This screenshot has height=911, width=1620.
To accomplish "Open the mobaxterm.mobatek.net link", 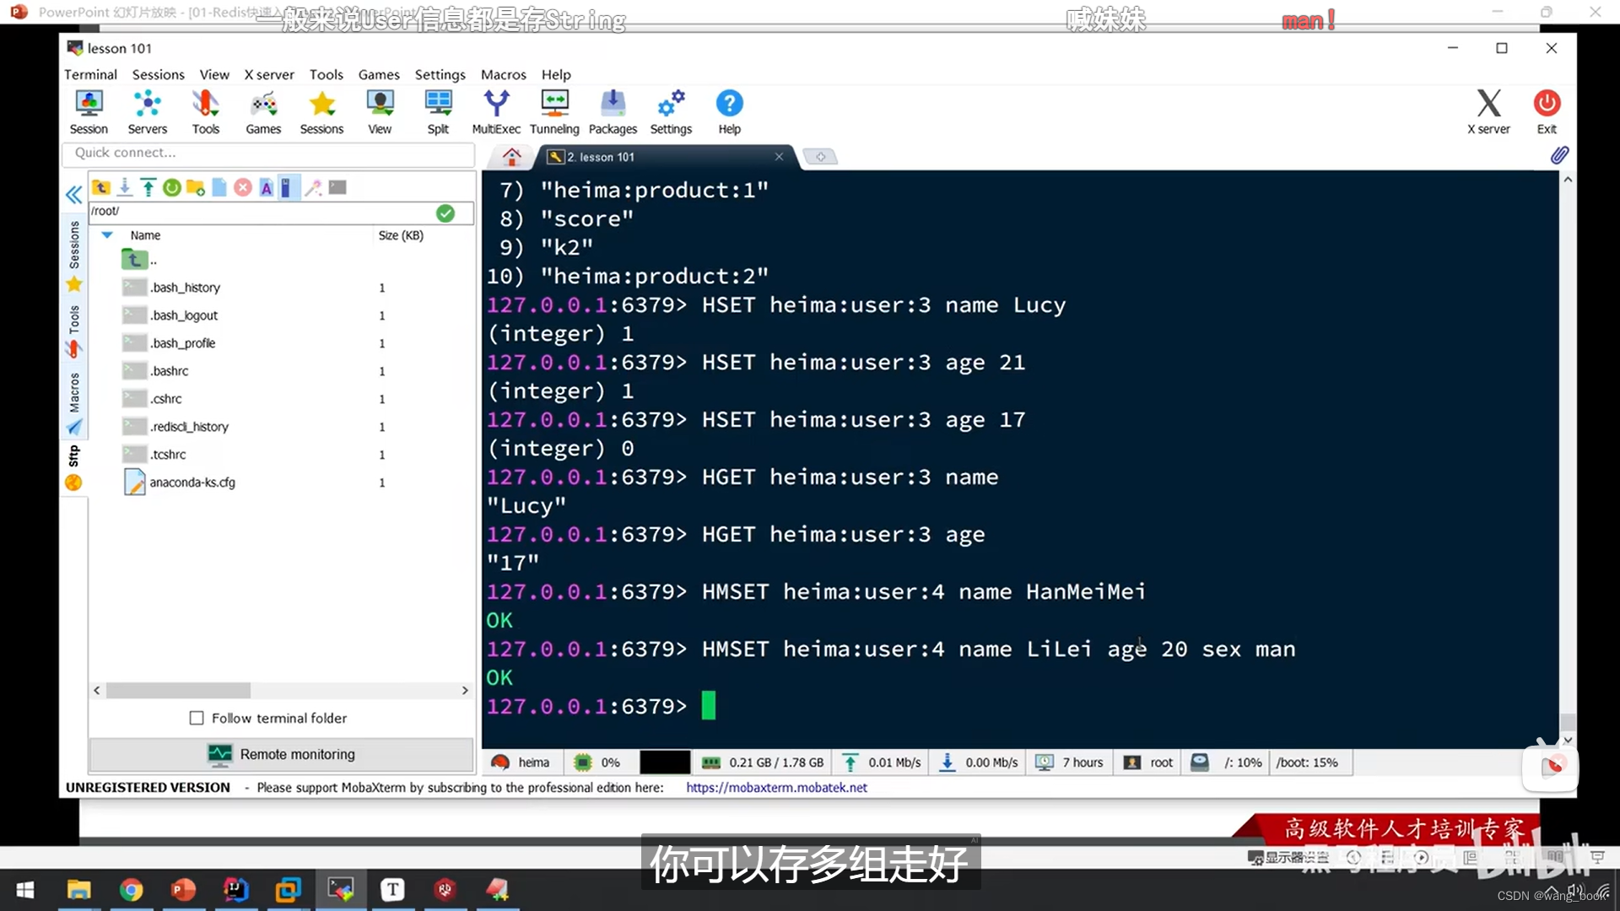I will (776, 787).
